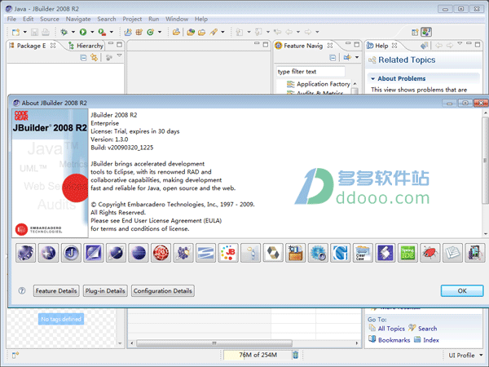This screenshot has width=489, height=367.
Task: Click the red bug plug-in icon
Action: [430, 253]
